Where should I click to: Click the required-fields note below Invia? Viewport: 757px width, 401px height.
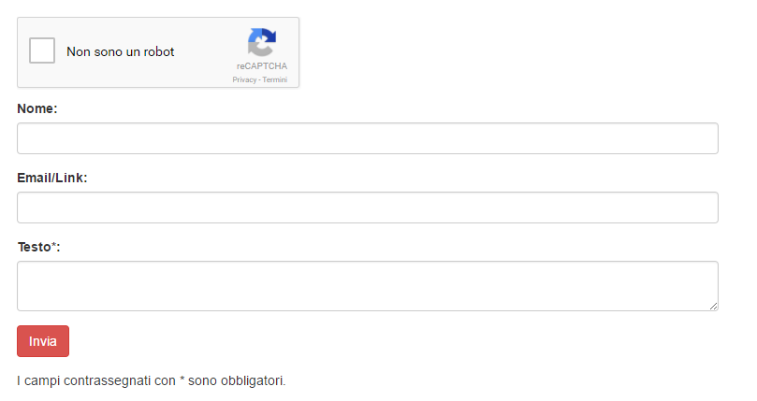click(x=151, y=380)
